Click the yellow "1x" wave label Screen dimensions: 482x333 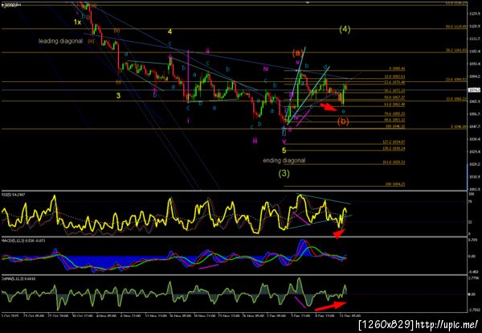coord(77,23)
